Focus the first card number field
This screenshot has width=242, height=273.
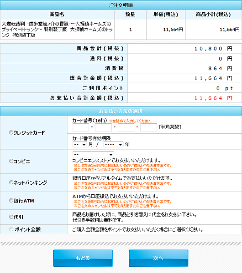pyautogui.click(x=81, y=127)
